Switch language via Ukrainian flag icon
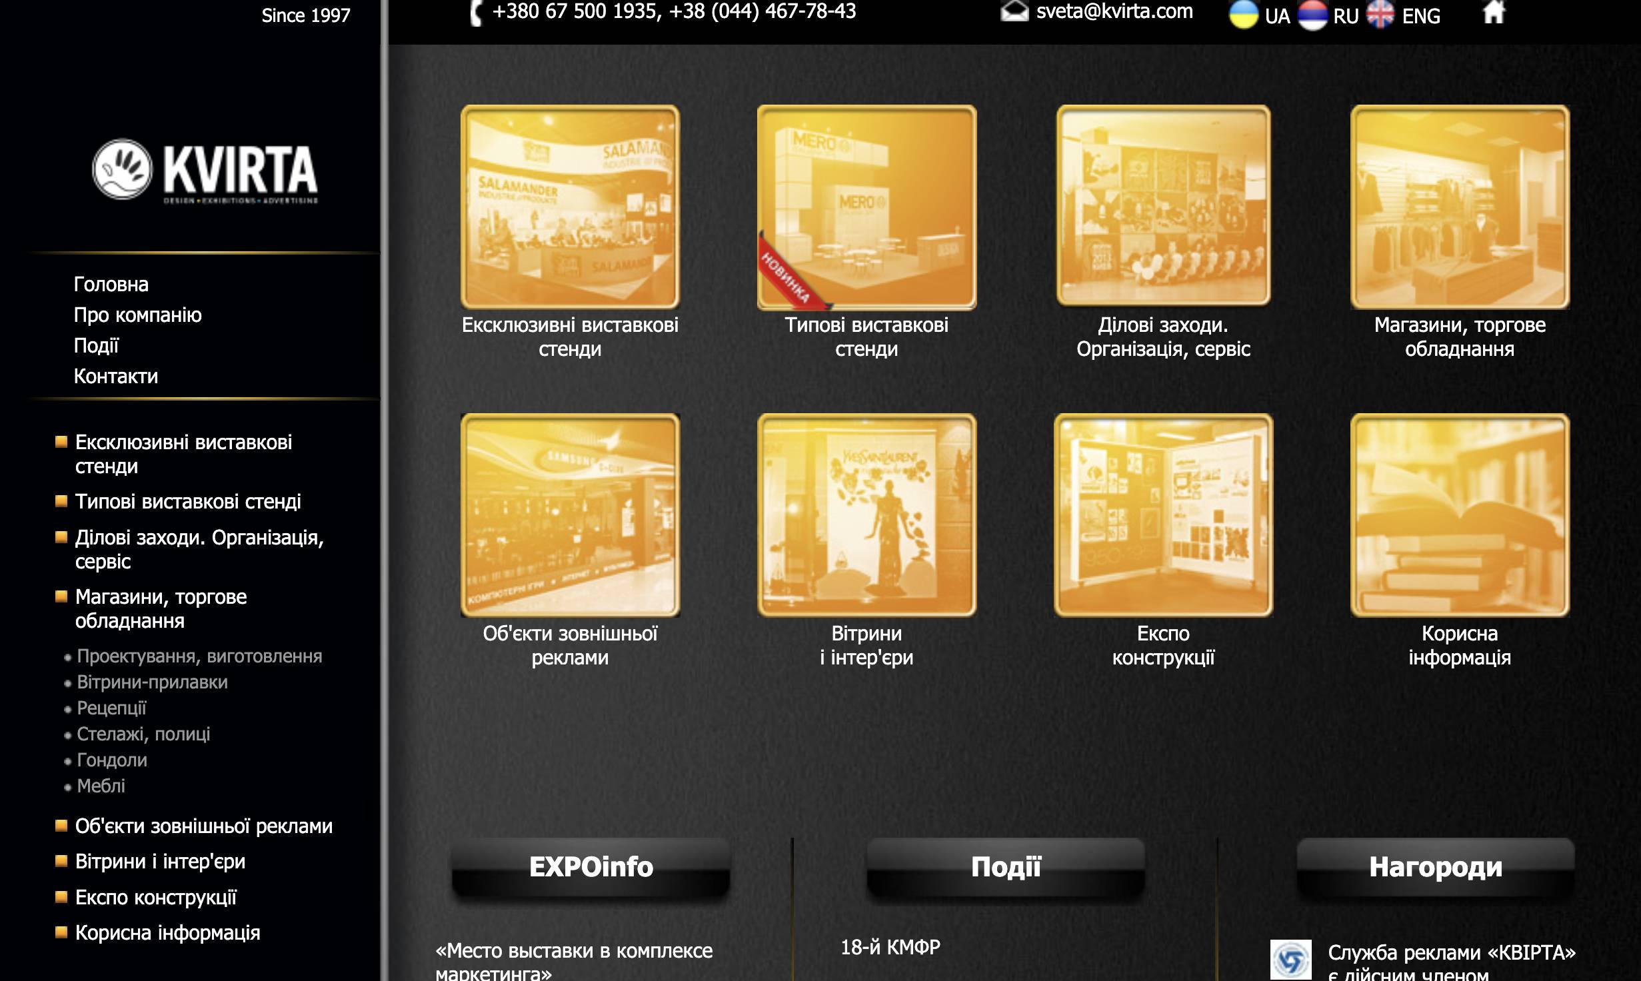Viewport: 1641px width, 981px height. pyautogui.click(x=1244, y=15)
